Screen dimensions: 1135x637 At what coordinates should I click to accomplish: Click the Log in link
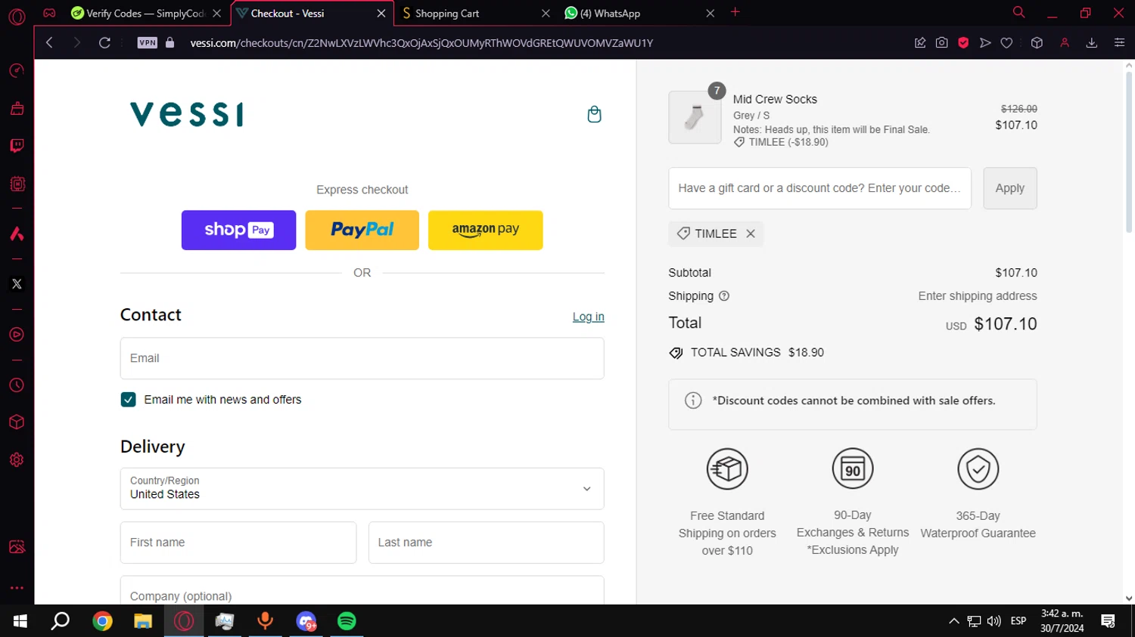pos(588,317)
